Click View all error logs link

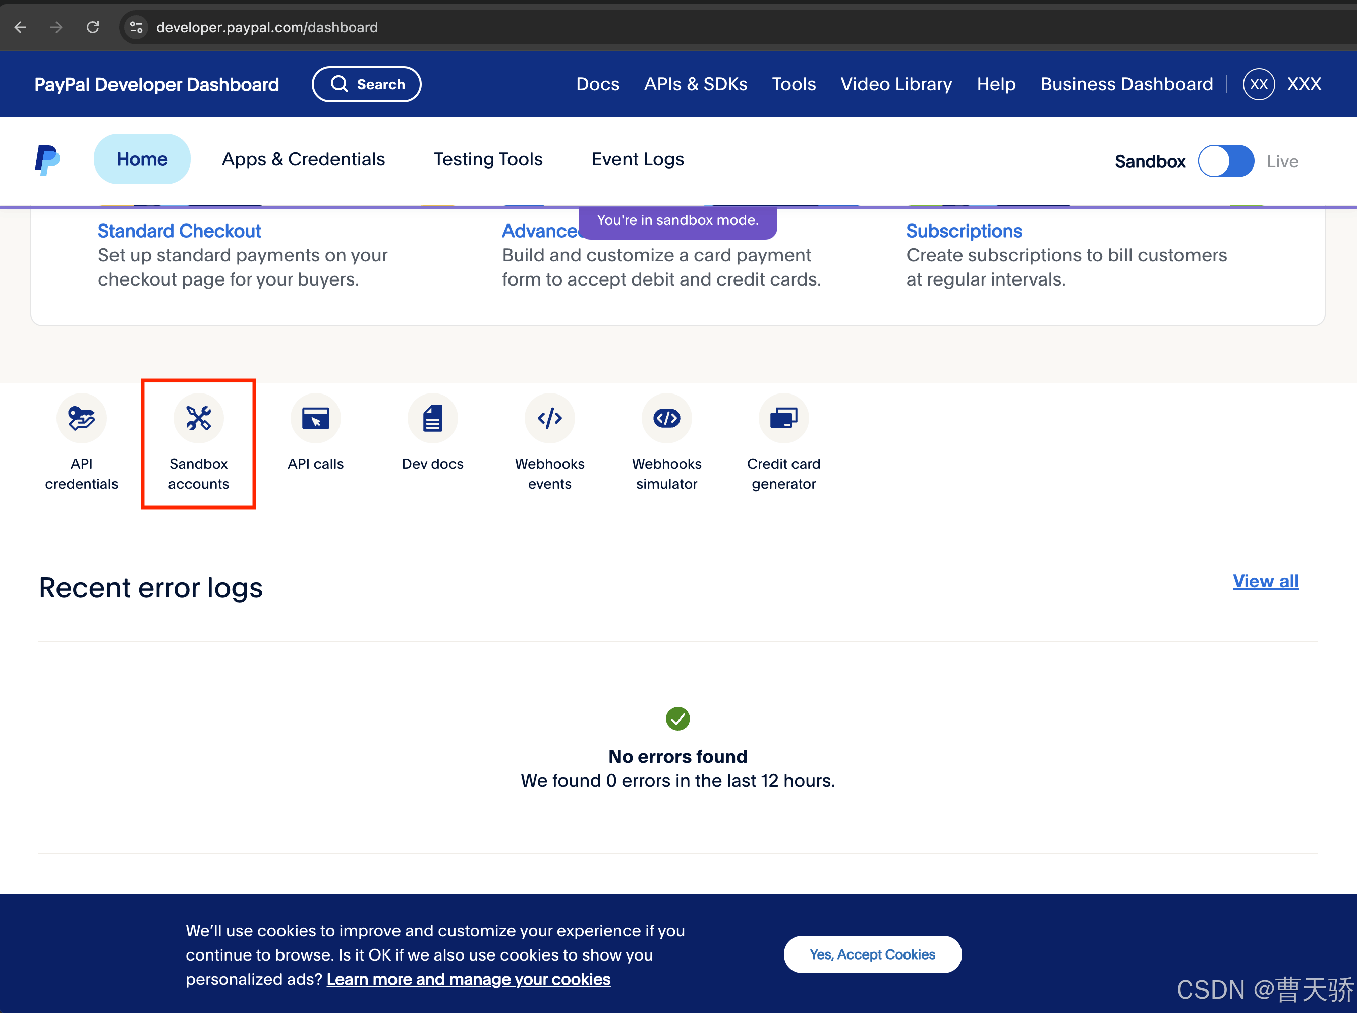[1266, 581]
